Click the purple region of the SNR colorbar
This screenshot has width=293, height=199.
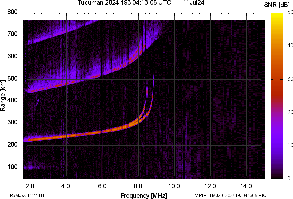(x=277, y=134)
